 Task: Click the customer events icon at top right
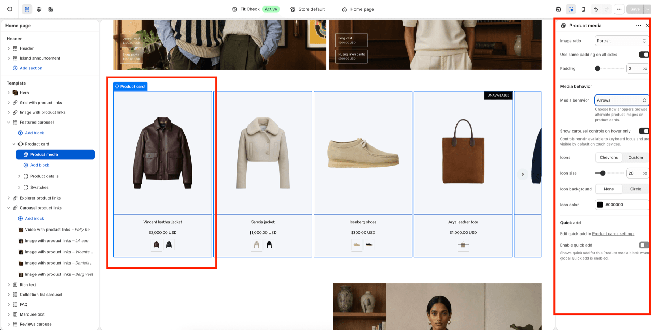click(x=558, y=9)
